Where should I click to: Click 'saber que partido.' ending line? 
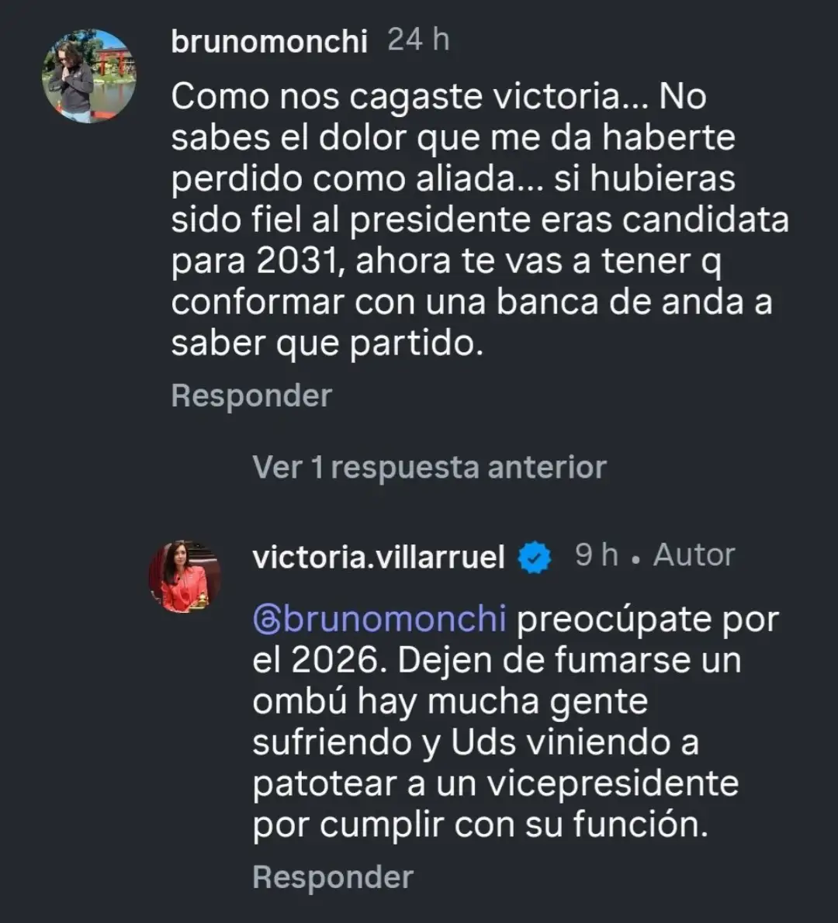(327, 344)
